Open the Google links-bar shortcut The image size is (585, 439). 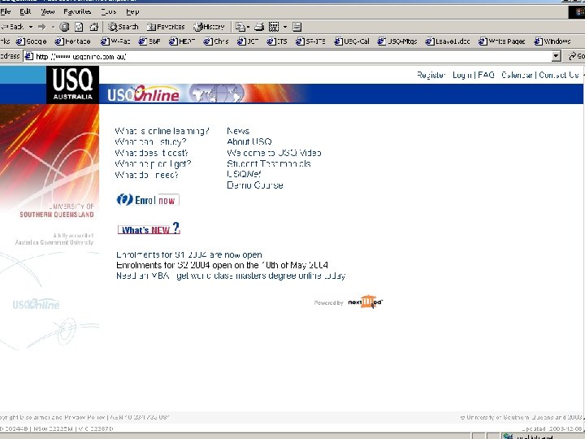pyautogui.click(x=32, y=41)
